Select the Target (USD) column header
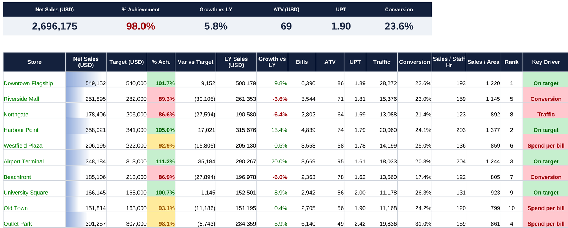The image size is (568, 228). coord(127,62)
